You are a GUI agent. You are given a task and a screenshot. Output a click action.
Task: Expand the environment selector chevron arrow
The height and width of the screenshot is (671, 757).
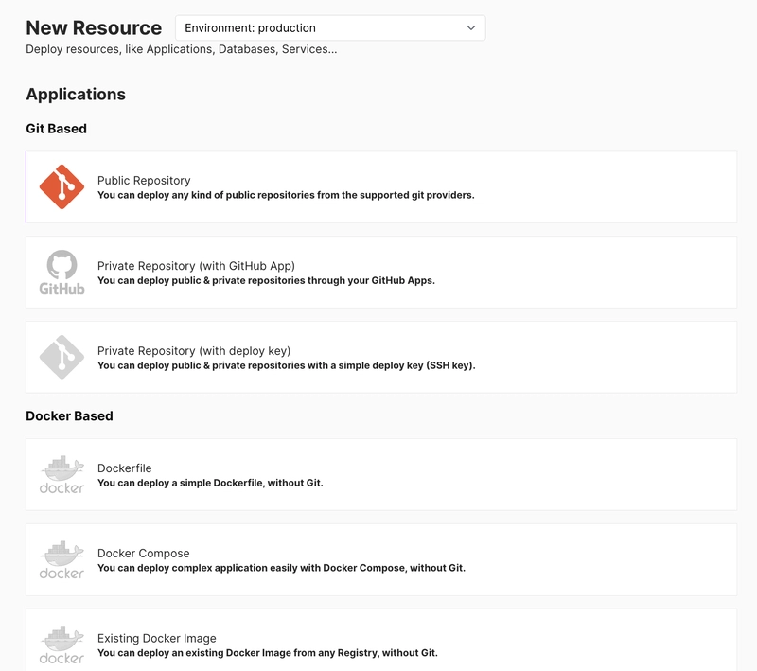471,28
